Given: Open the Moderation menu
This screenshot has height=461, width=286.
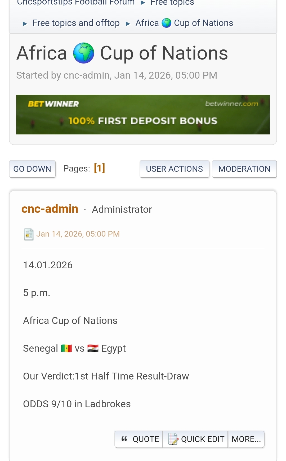Looking at the screenshot, I should click(244, 169).
